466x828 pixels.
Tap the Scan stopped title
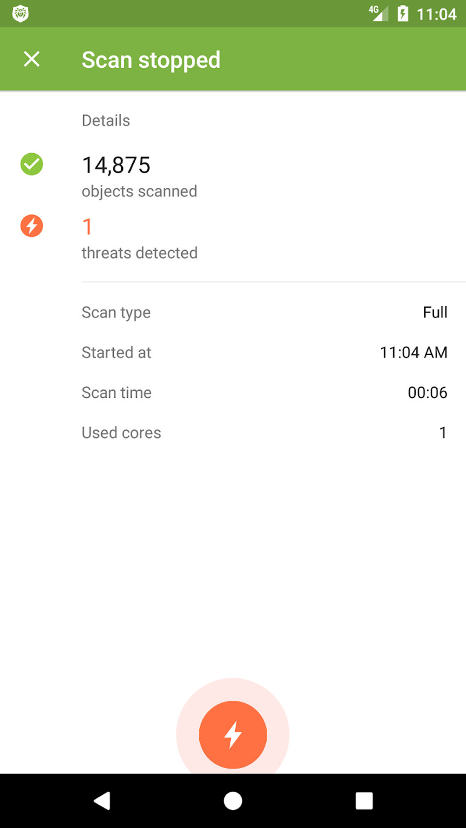[x=151, y=59]
